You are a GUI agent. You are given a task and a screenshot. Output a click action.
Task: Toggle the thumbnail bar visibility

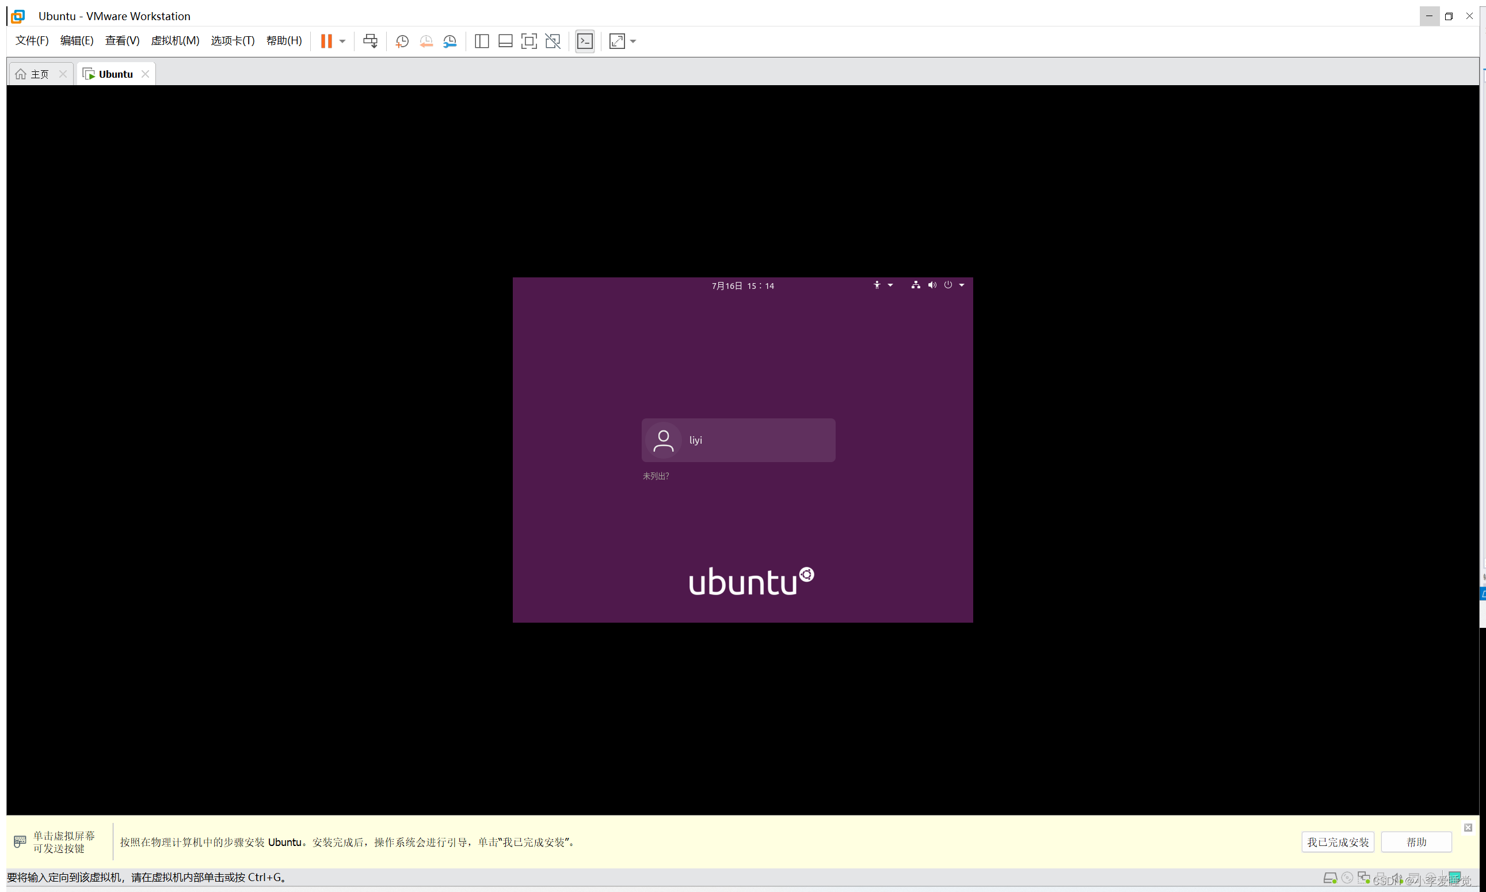[x=505, y=41]
